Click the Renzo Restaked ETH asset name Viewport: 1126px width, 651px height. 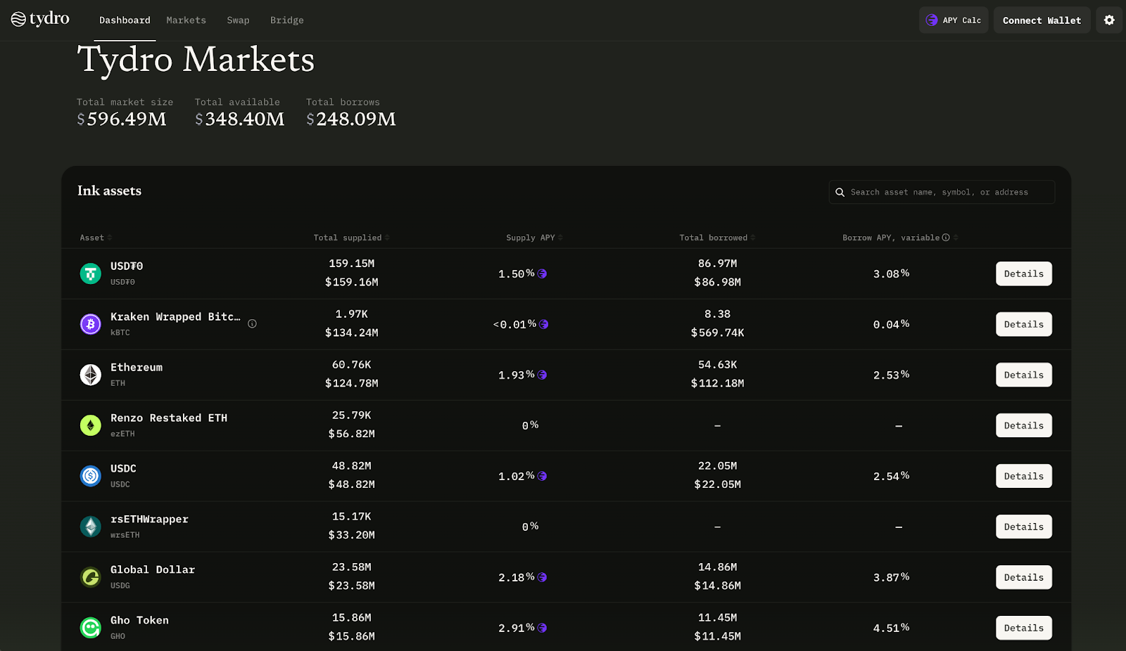coord(169,418)
